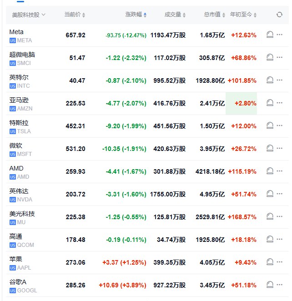Screen dimensions: 292x301
Task: Open the 英伟达 stock name
Action: coord(19,191)
